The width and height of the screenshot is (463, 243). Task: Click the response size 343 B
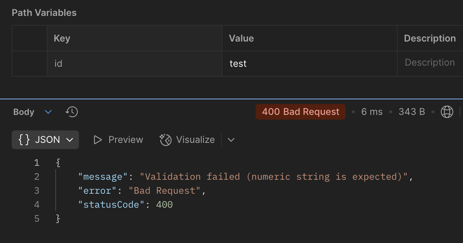click(412, 112)
